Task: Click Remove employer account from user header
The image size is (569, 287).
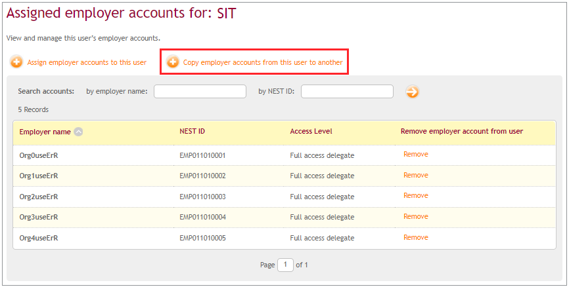Action: tap(462, 131)
